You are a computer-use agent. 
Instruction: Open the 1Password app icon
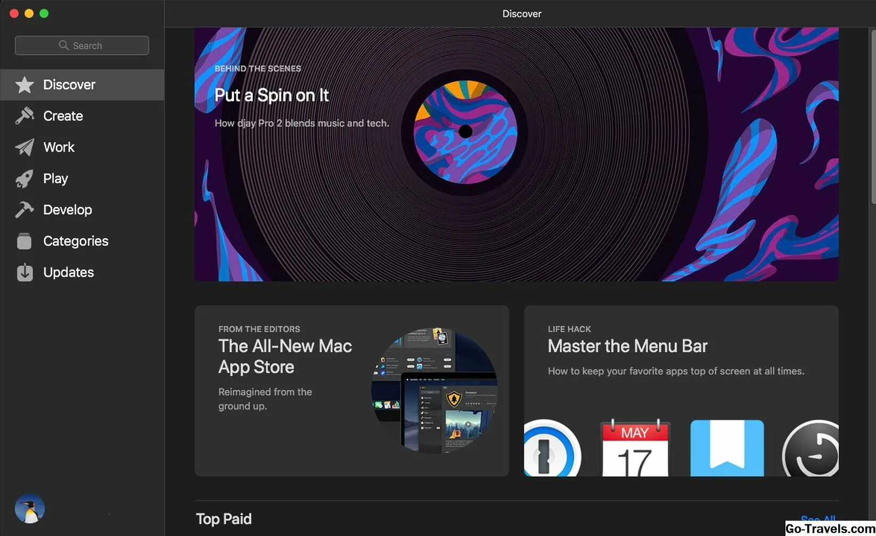552,448
